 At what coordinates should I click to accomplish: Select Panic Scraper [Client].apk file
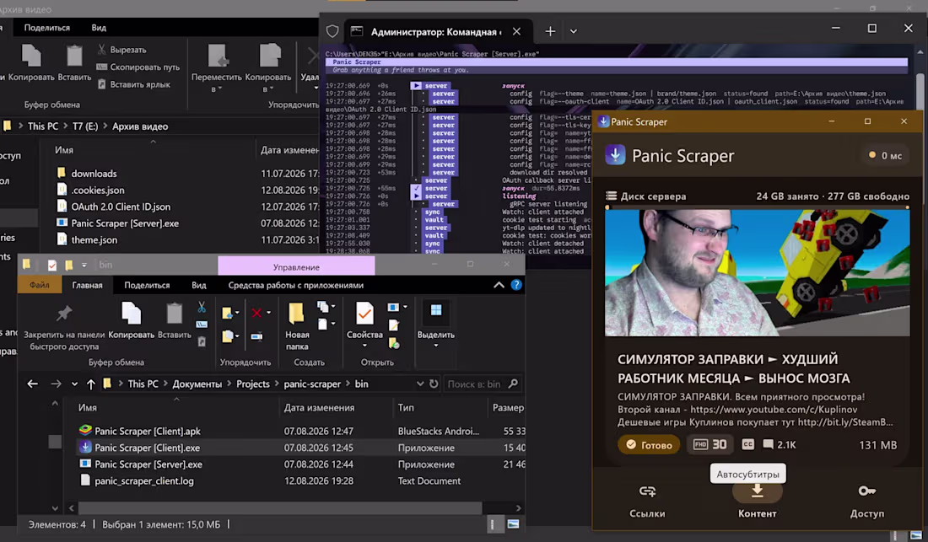(x=148, y=432)
